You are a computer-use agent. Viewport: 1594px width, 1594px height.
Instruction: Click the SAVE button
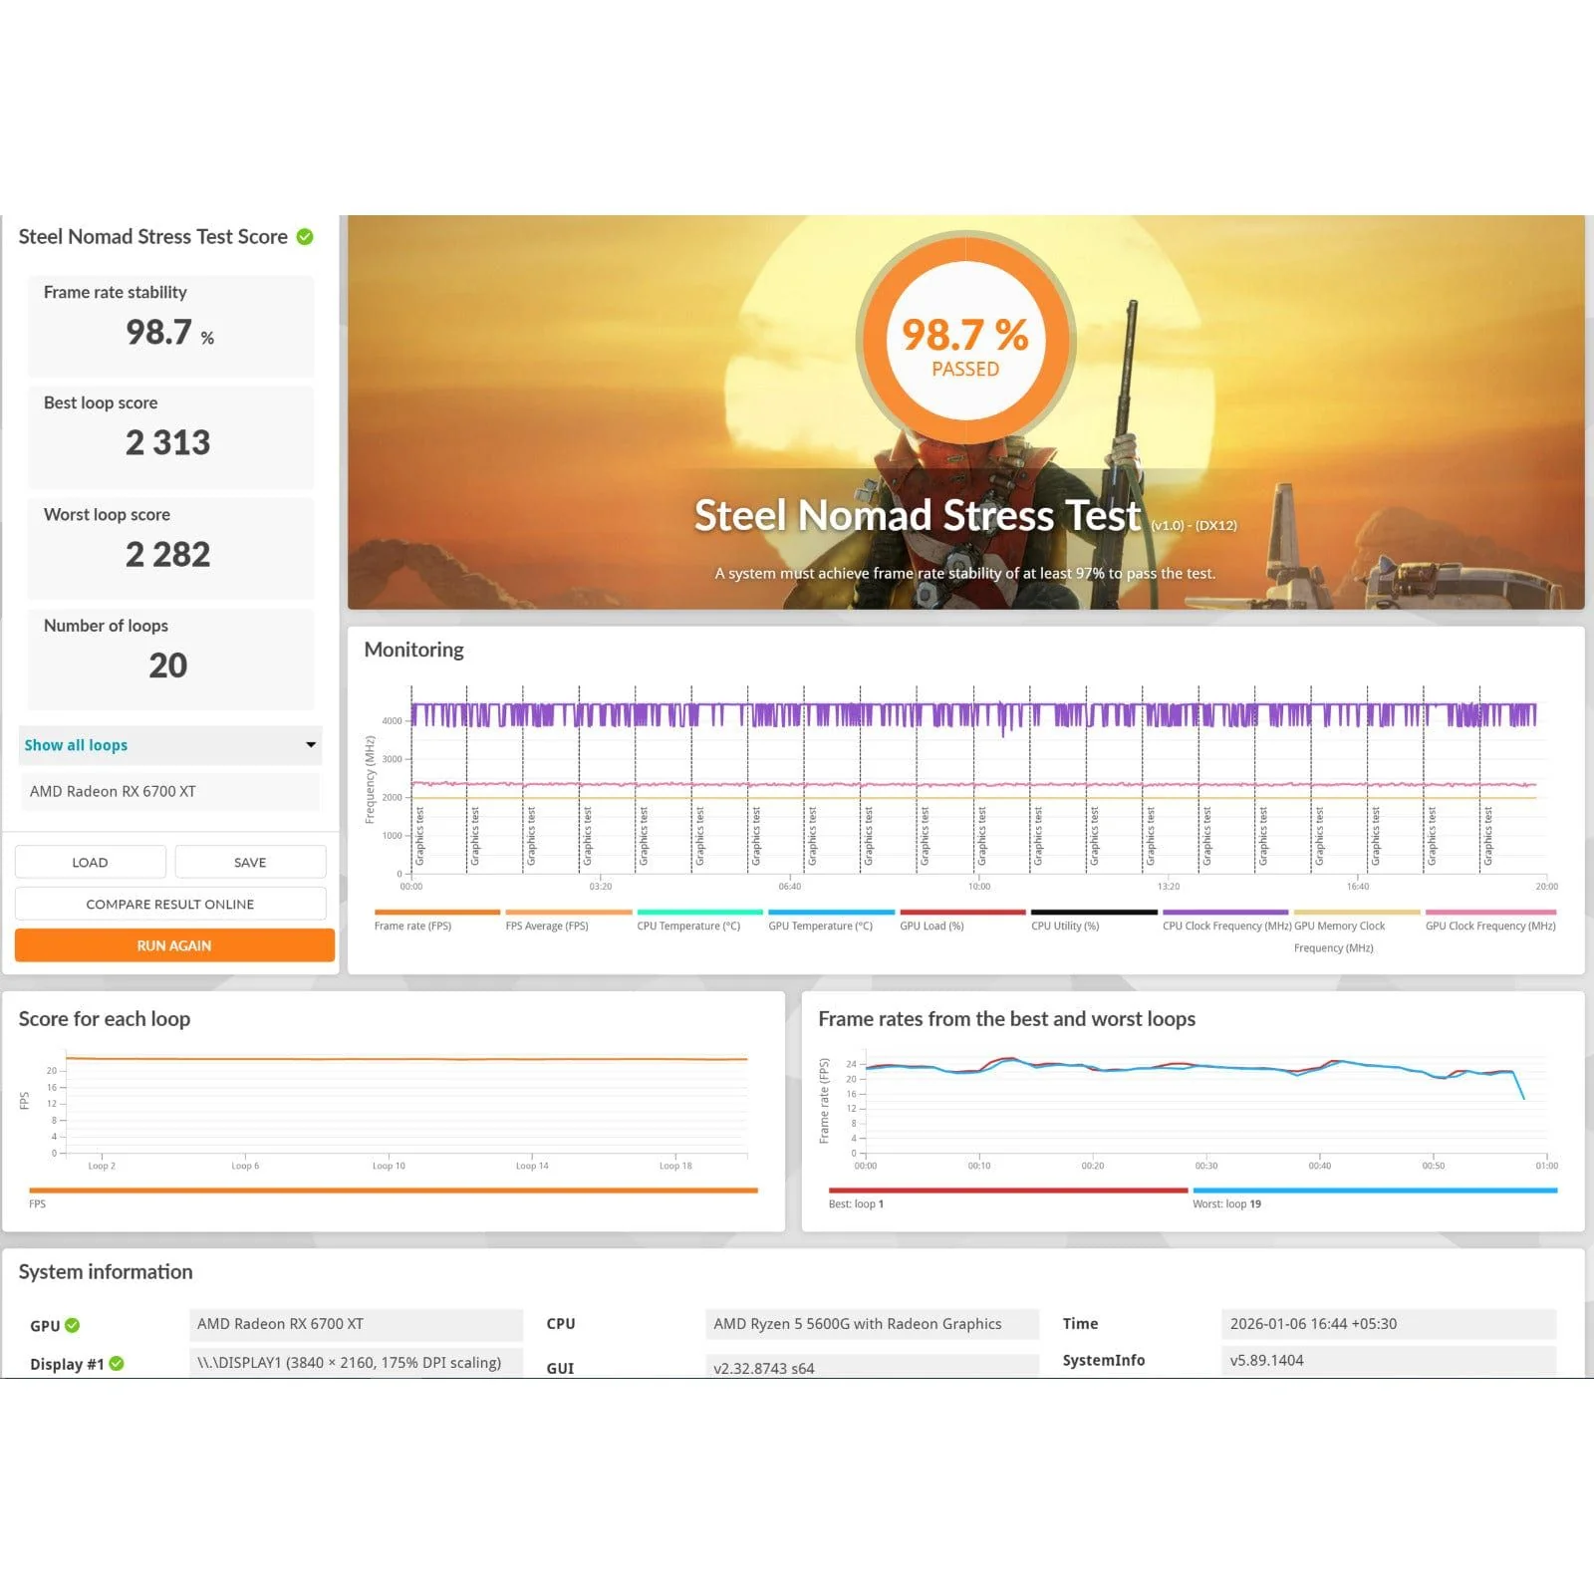pos(250,862)
